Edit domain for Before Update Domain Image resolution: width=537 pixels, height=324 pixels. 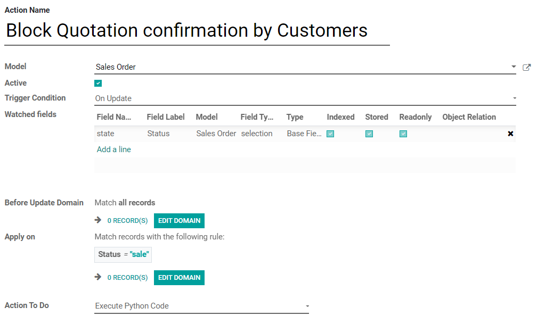click(x=179, y=221)
